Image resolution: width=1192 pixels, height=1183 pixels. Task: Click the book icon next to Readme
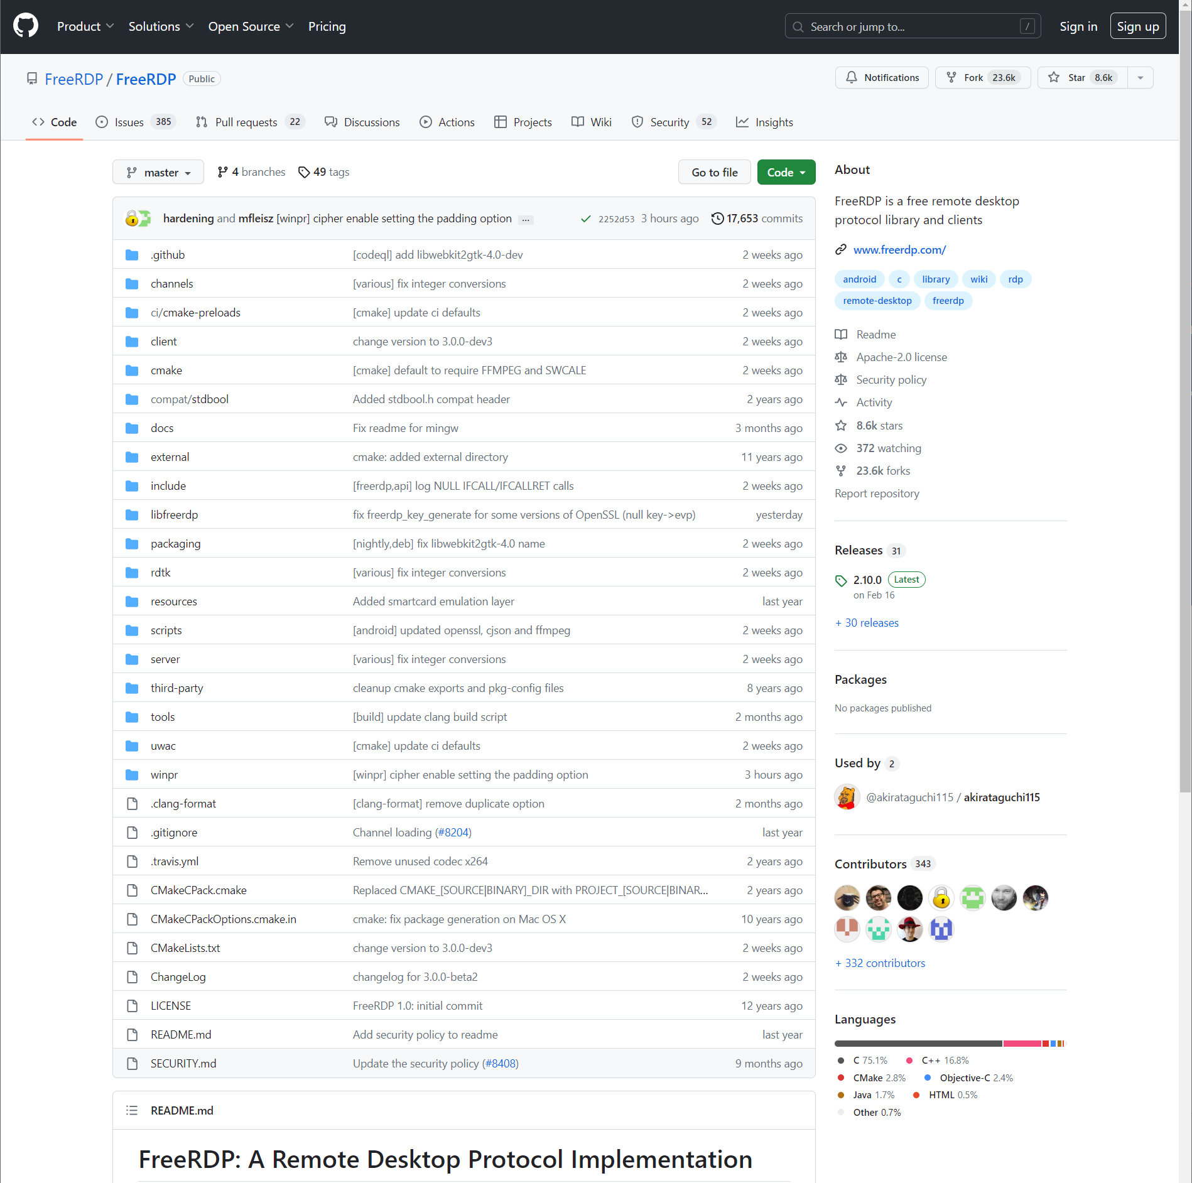click(841, 335)
